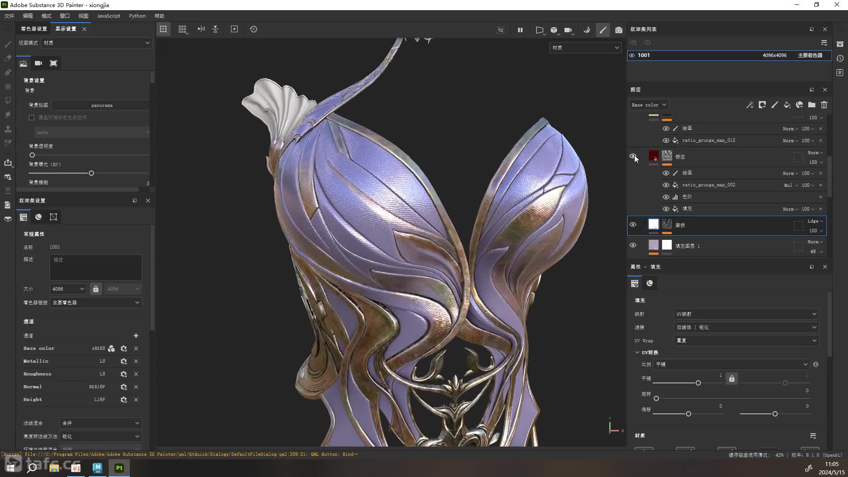Image resolution: width=848 pixels, height=477 pixels.
Task: Pause the engine rendering
Action: coord(520,30)
